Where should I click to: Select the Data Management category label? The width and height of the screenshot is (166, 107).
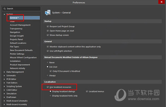coord(15,72)
